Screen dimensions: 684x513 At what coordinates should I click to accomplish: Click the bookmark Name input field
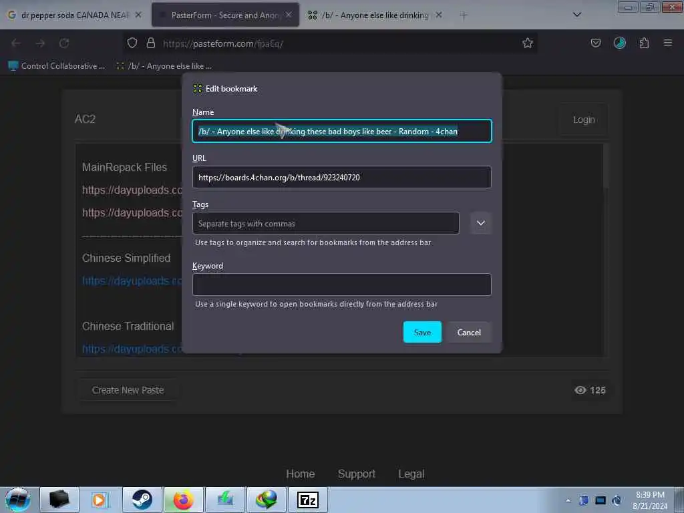[x=341, y=131]
